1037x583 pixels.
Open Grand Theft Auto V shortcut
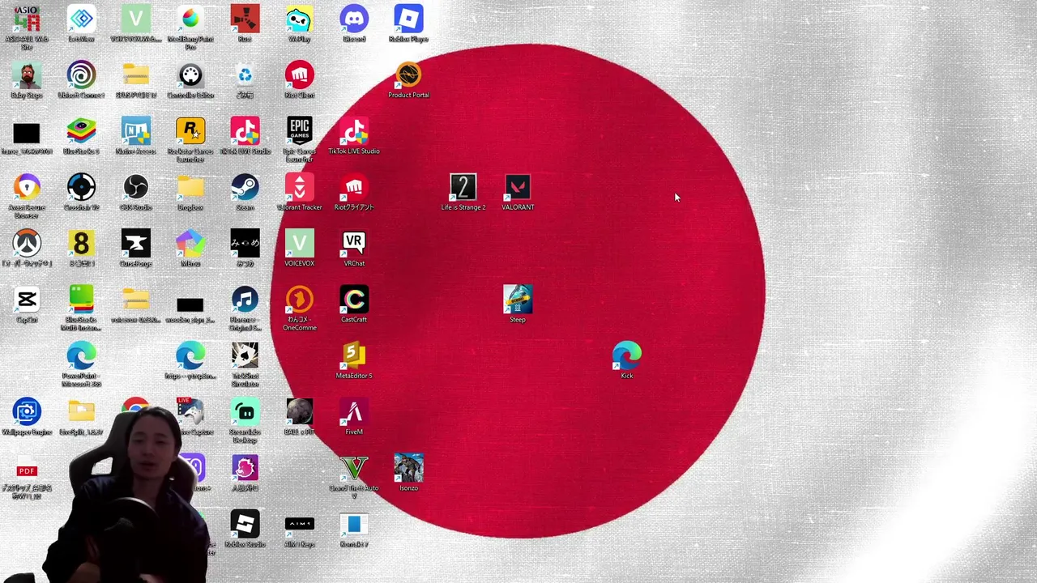(x=354, y=469)
